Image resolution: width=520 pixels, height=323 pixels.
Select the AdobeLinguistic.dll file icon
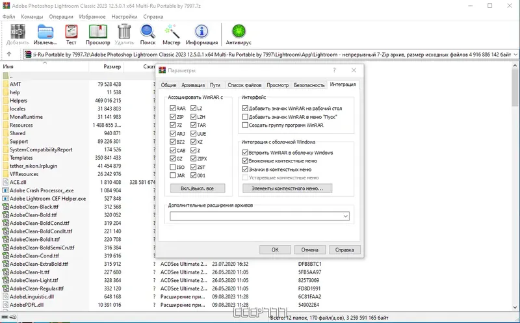click(x=6, y=296)
